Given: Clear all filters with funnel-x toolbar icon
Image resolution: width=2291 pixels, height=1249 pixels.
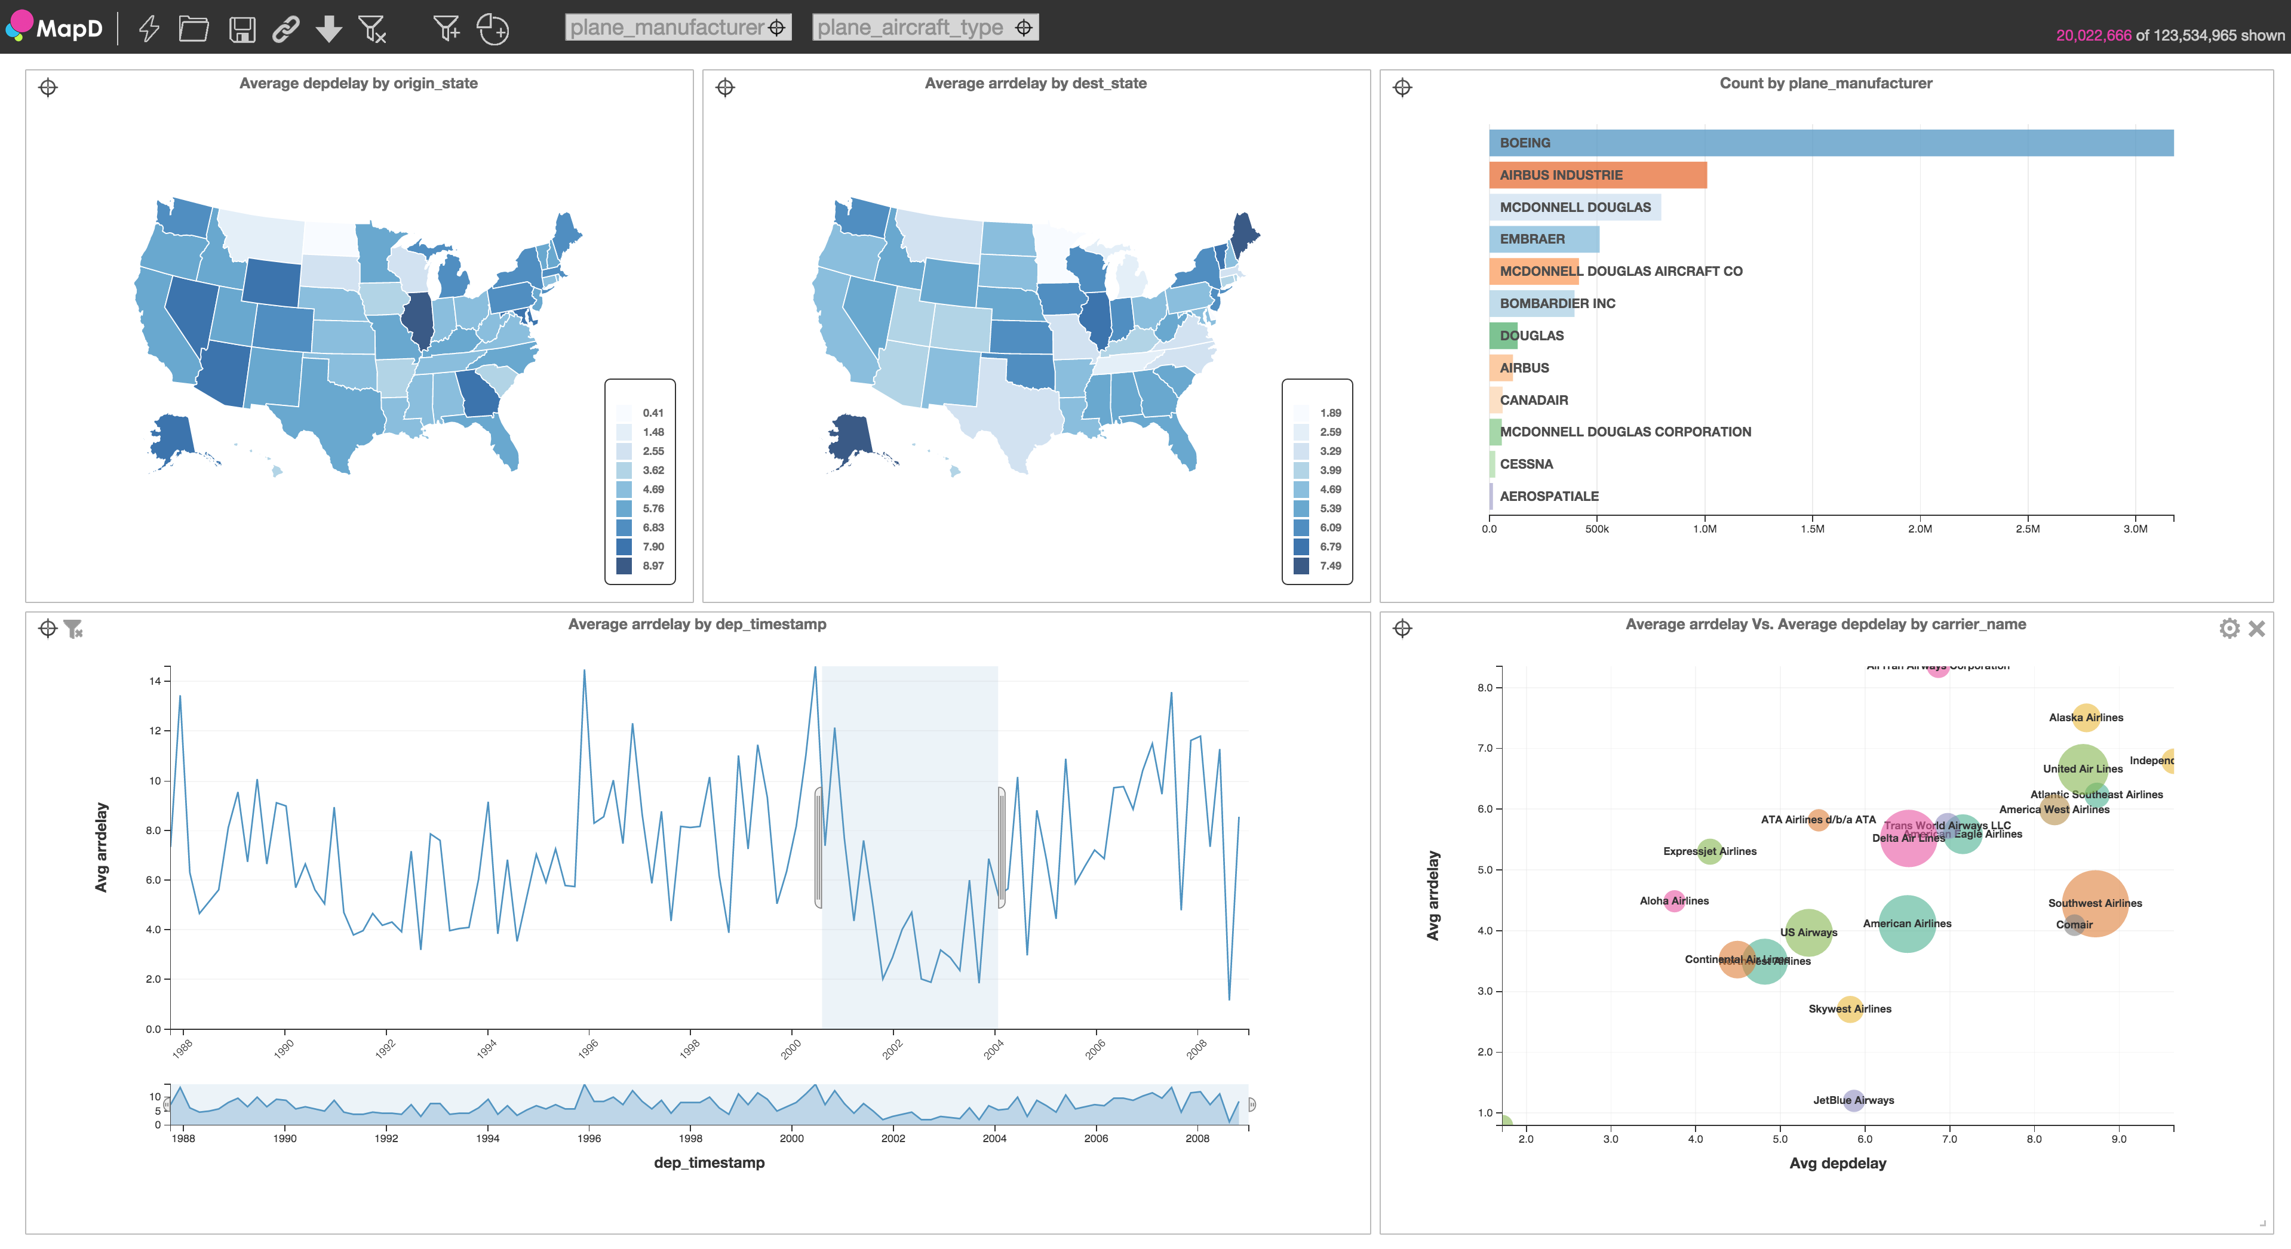Looking at the screenshot, I should (371, 29).
